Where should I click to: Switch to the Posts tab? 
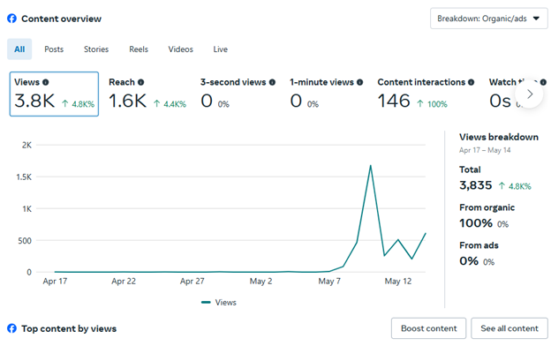pos(54,49)
